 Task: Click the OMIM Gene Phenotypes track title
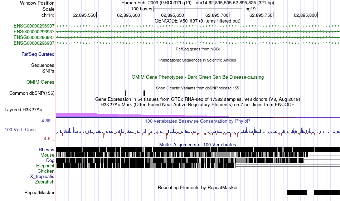[x=198, y=77]
